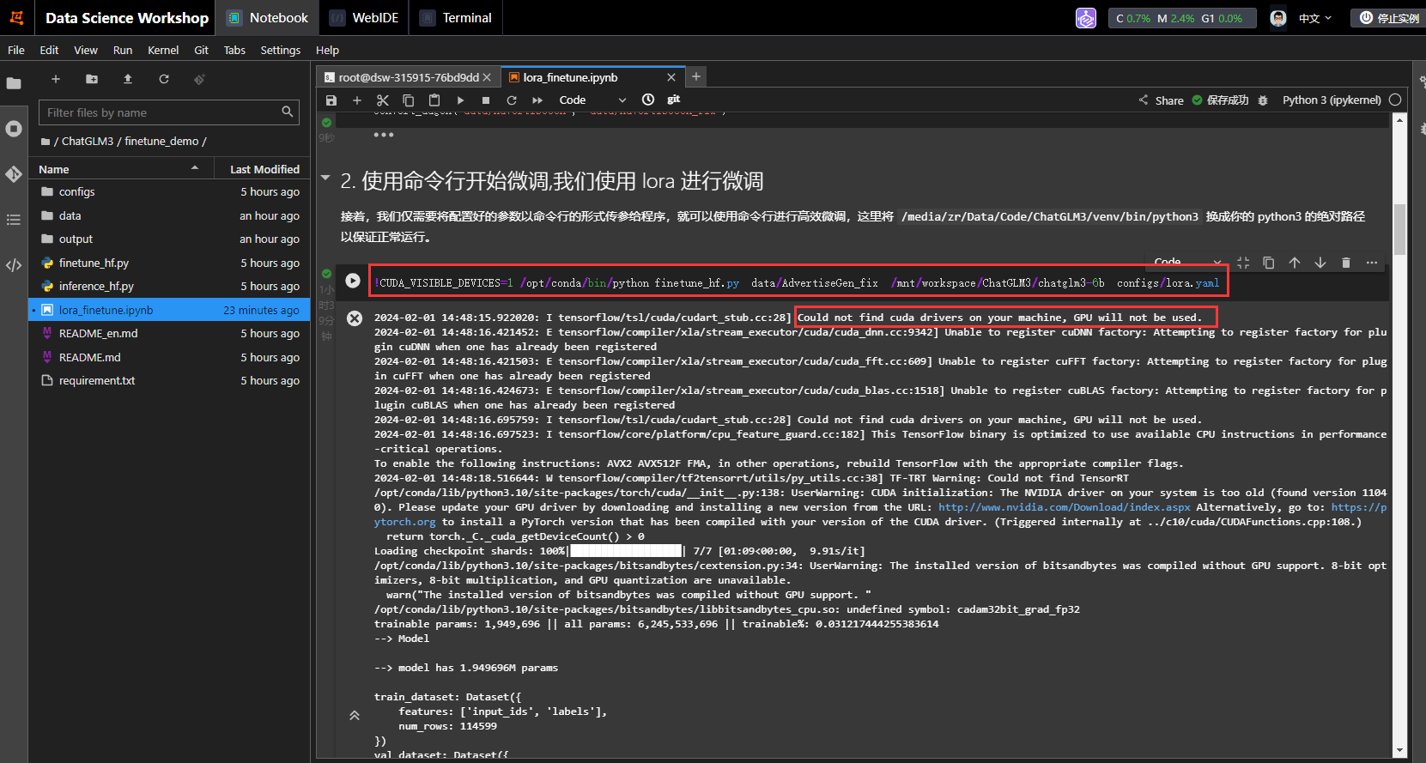The width and height of the screenshot is (1426, 763).
Task: Open the File menu
Action: (x=16, y=50)
